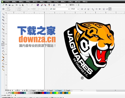The width and height of the screenshot is (125, 98).
Task: Toggle the Character formatting button
Action: (x=104, y=9)
